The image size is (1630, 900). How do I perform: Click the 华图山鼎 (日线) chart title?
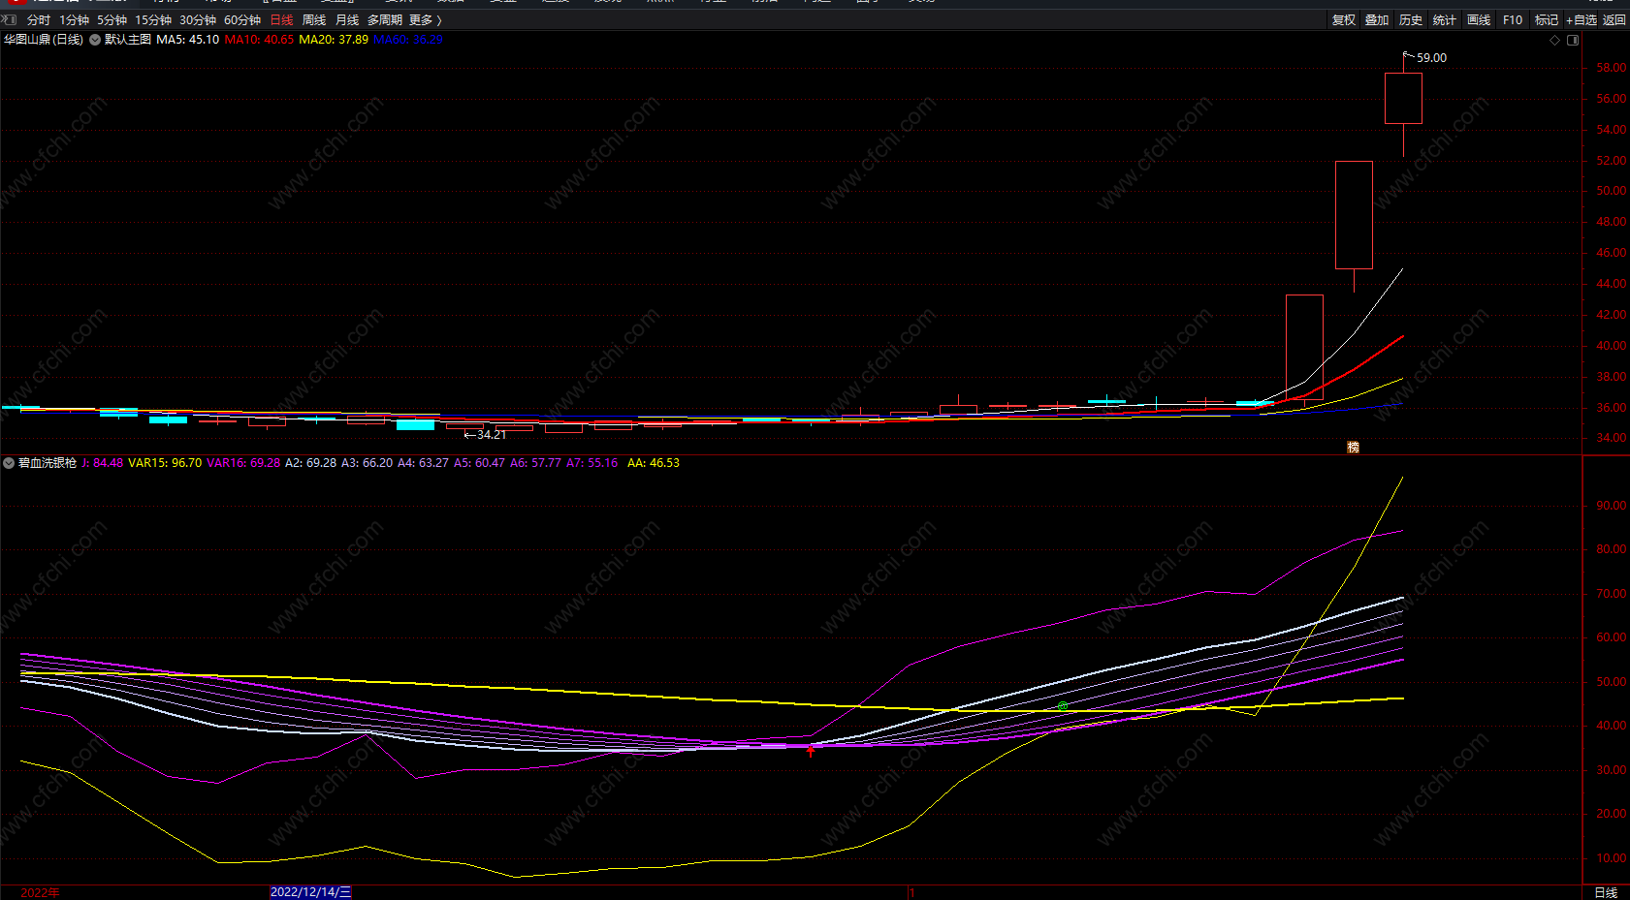pyautogui.click(x=44, y=40)
